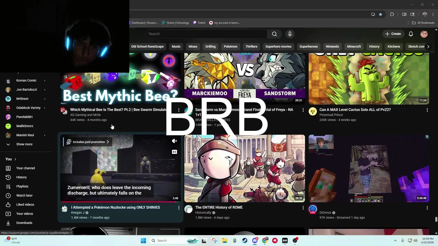
Task: Open MrBeast subscription channel
Action: (x=23, y=99)
